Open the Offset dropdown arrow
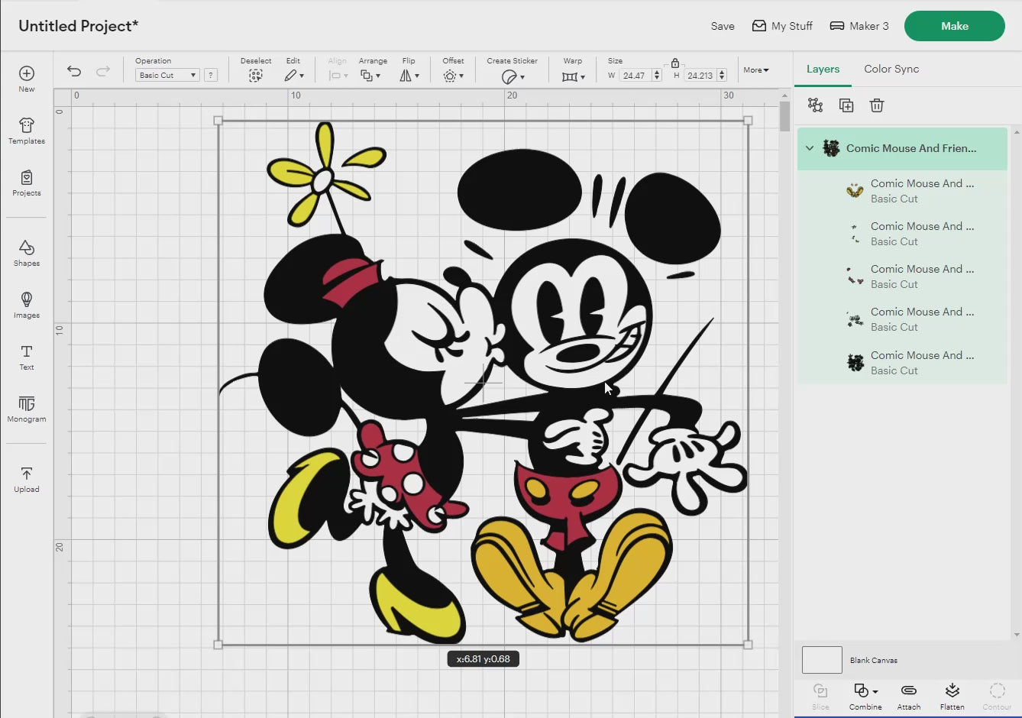 pyautogui.click(x=461, y=76)
